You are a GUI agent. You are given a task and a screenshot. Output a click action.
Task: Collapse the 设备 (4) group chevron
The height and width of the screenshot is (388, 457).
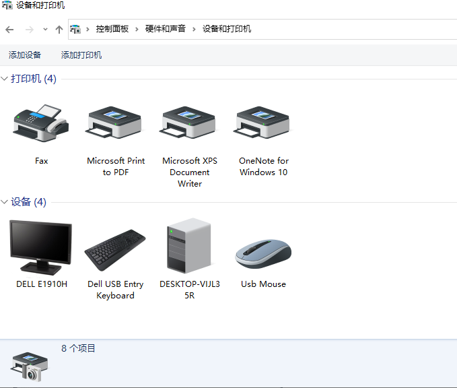(x=4, y=201)
